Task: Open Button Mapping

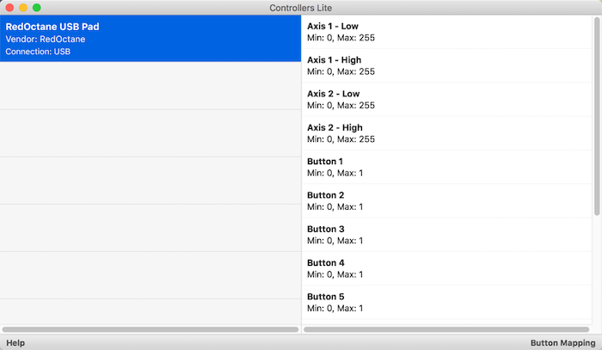Action: [562, 343]
